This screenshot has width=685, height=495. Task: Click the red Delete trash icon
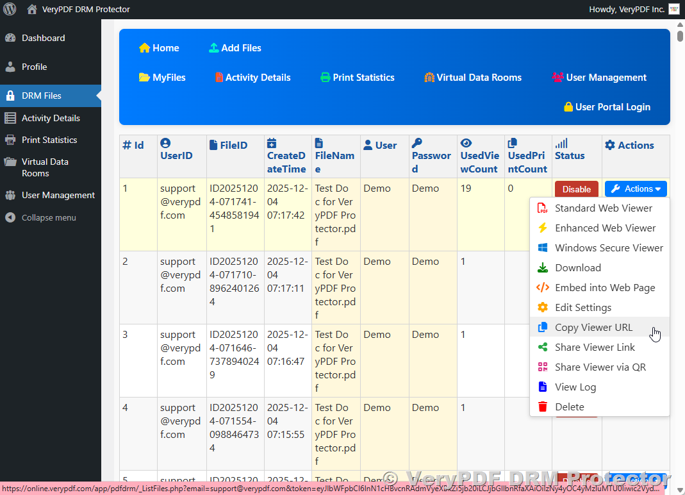tap(543, 407)
